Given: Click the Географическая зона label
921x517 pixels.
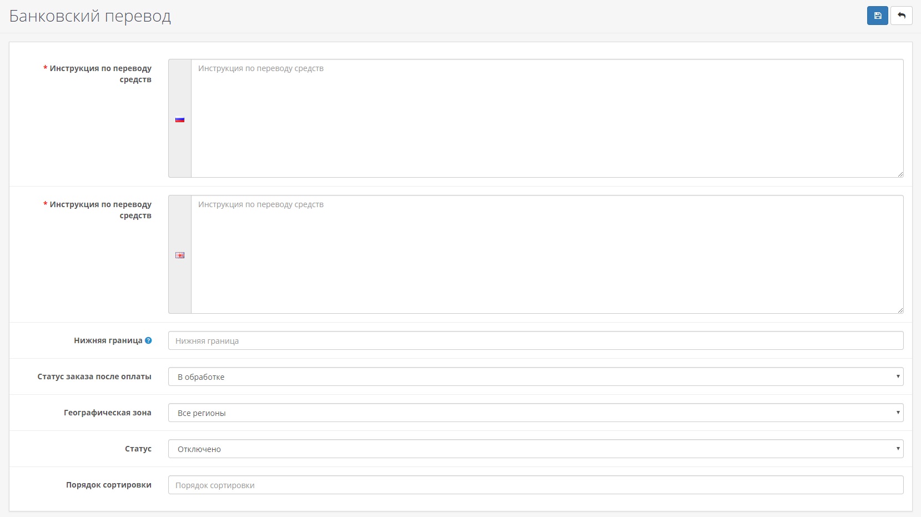Looking at the screenshot, I should (x=107, y=413).
